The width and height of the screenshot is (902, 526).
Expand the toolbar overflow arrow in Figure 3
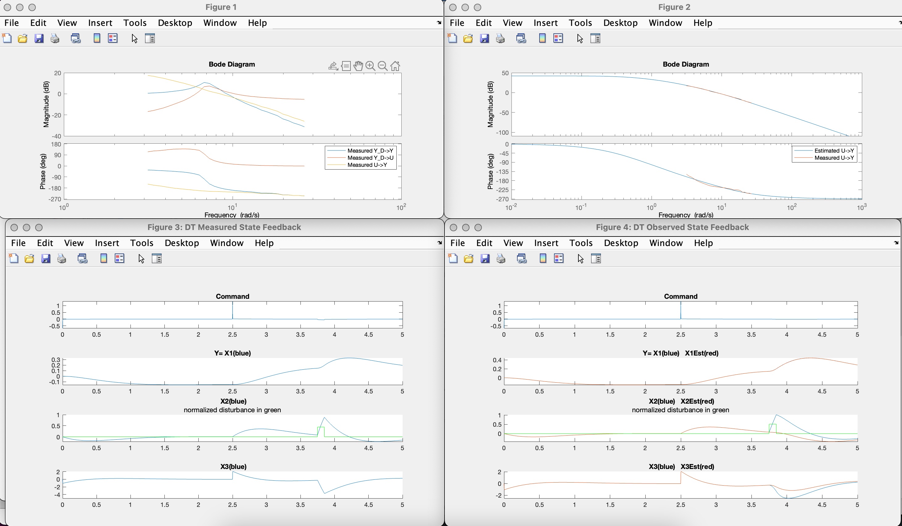tap(440, 243)
